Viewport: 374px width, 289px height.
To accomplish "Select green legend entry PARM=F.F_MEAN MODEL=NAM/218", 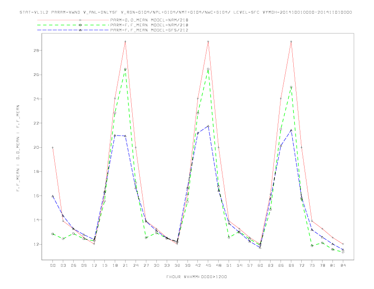I will pyautogui.click(x=149, y=25).
